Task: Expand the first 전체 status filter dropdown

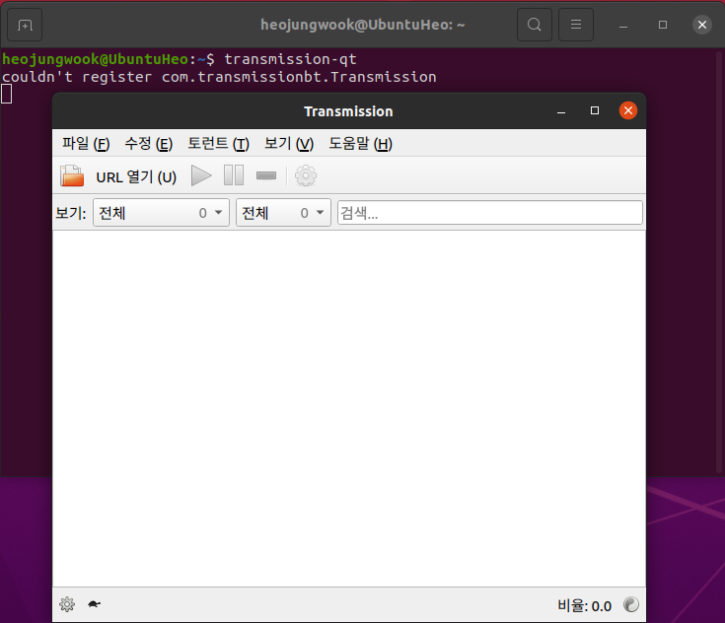Action: (x=161, y=213)
